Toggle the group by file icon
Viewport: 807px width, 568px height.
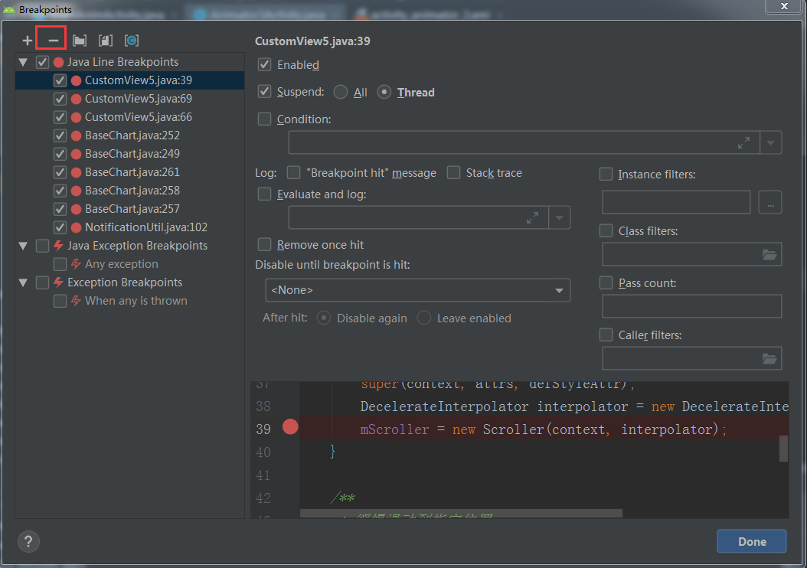(106, 40)
